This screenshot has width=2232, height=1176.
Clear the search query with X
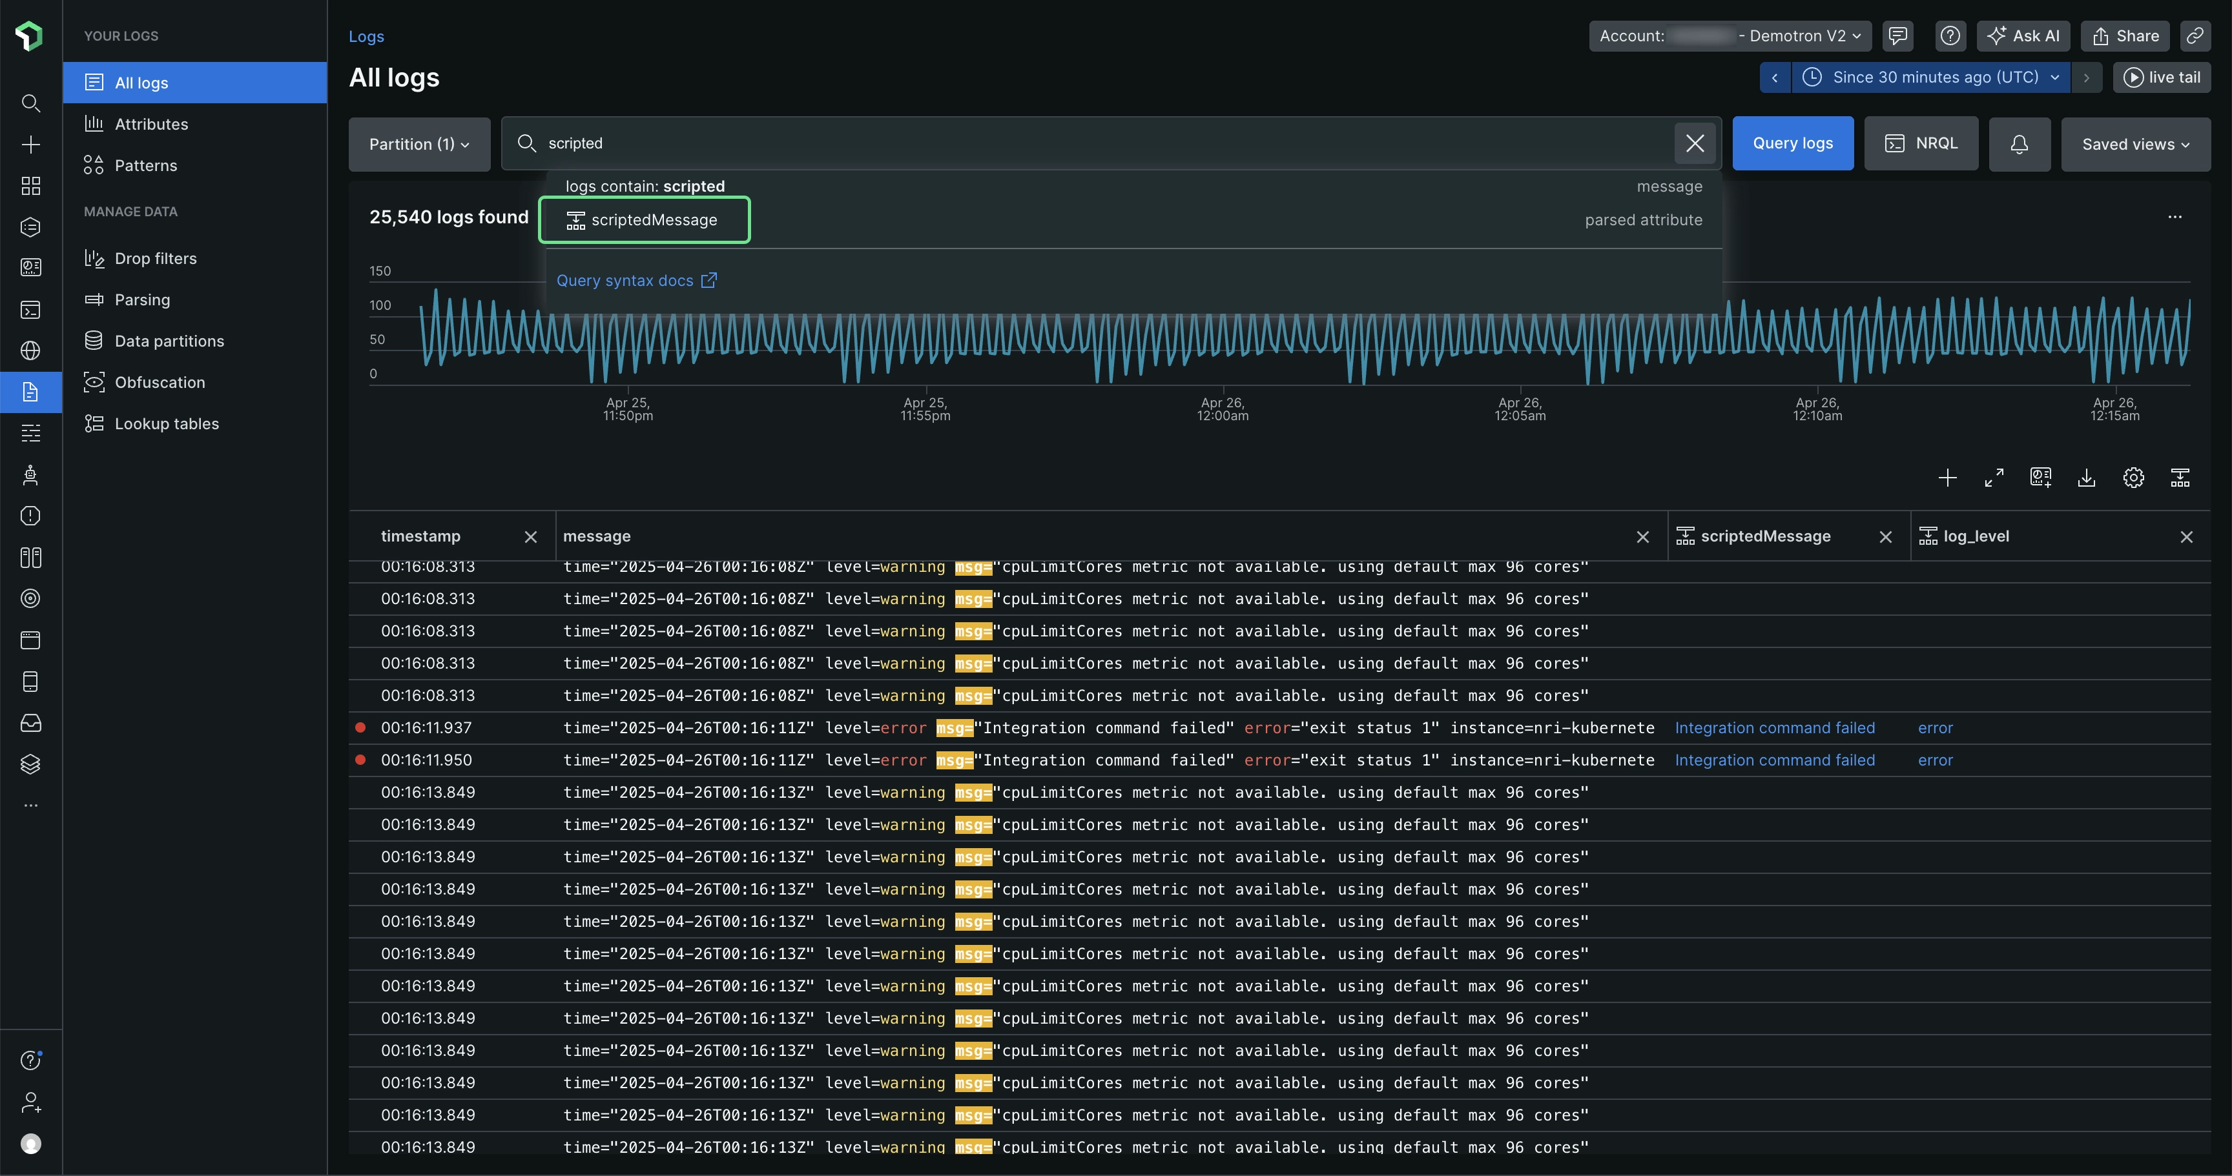pyautogui.click(x=1695, y=144)
